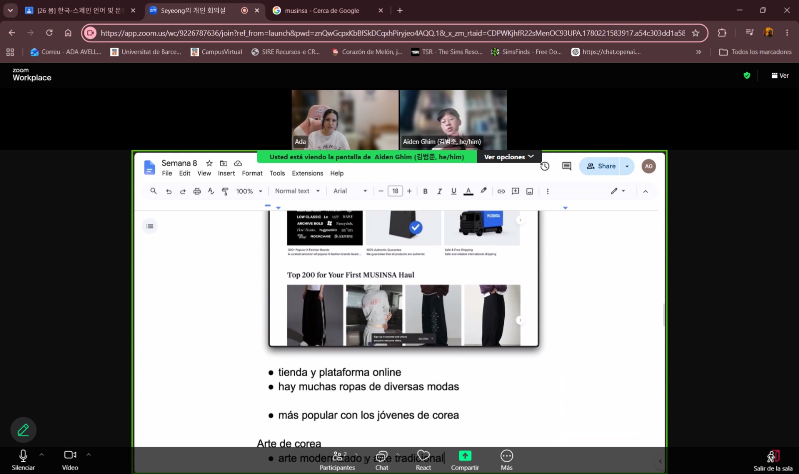The image size is (799, 474).
Task: Open the zoom level 100% dropdown
Action: (x=249, y=191)
